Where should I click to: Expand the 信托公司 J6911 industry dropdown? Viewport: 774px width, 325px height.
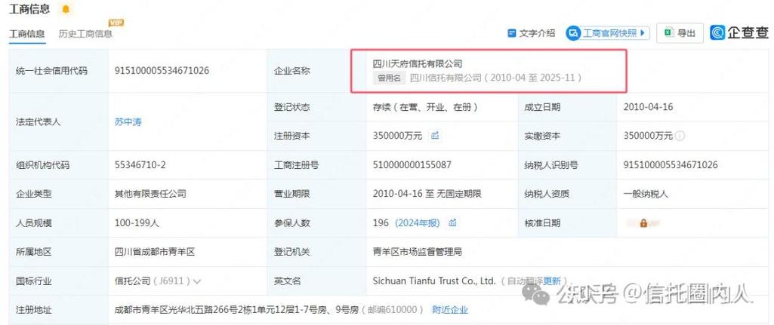coord(198,281)
